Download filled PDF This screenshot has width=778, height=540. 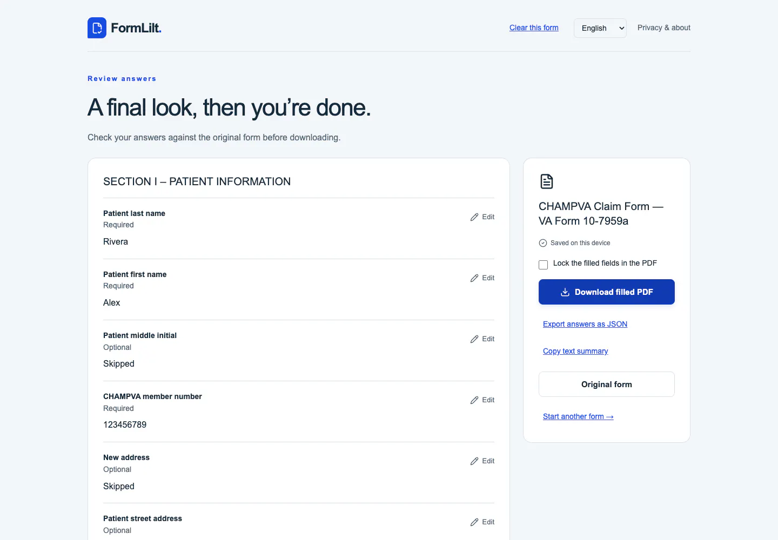point(607,292)
